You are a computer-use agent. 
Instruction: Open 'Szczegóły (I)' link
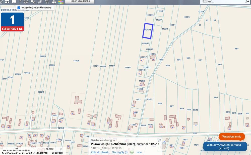point(120,152)
